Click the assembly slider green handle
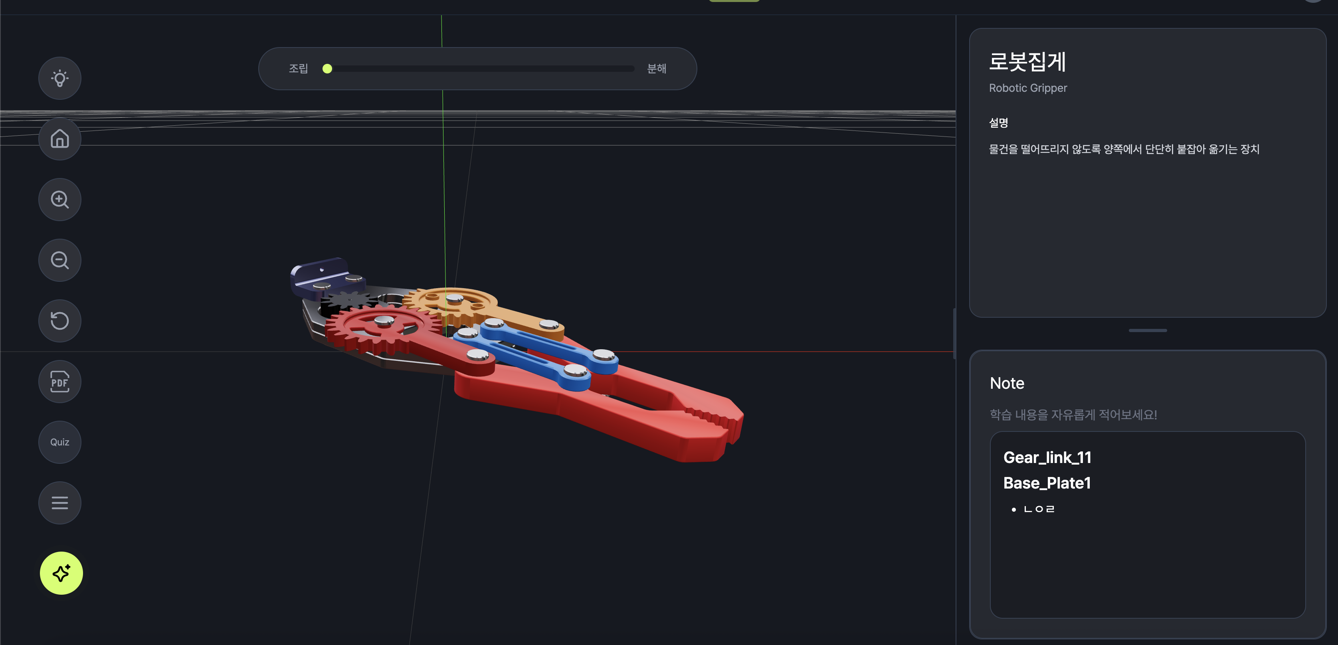 pyautogui.click(x=327, y=69)
